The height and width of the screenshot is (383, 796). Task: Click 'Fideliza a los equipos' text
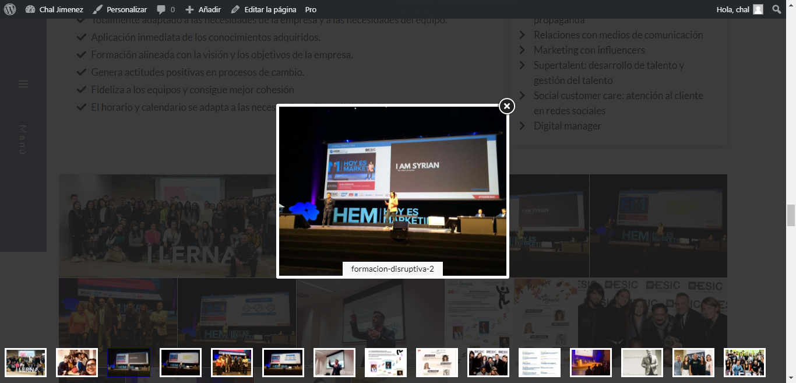pyautogui.click(x=192, y=90)
